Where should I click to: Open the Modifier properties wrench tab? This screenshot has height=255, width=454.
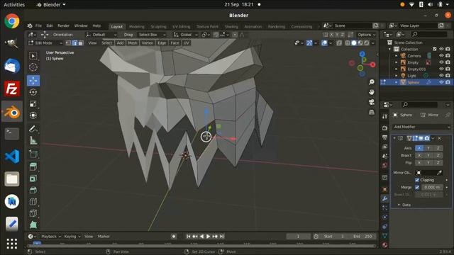click(384, 198)
